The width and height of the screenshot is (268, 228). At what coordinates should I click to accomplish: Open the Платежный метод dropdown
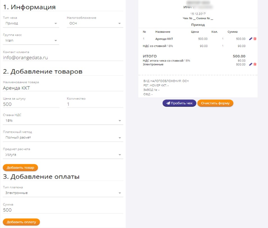[x=63, y=137]
